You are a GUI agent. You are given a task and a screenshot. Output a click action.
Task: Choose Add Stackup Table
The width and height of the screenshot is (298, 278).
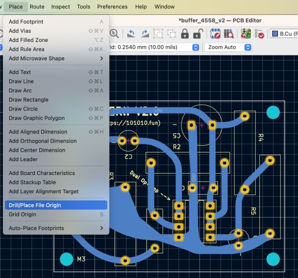point(56,182)
